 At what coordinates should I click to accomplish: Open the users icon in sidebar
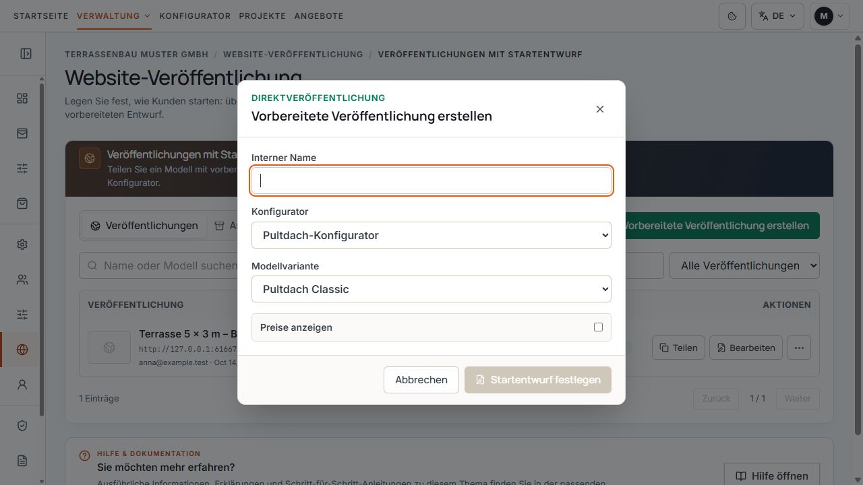(x=22, y=280)
